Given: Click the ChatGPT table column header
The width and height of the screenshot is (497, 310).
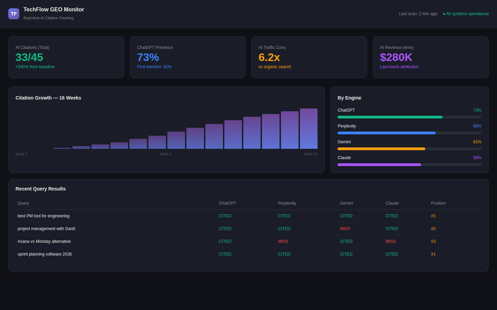Looking at the screenshot, I should [227, 203].
